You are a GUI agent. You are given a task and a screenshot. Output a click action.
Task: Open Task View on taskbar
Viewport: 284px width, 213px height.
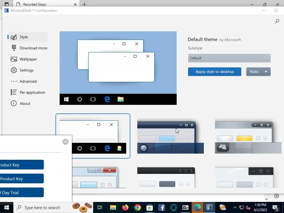tap(100, 207)
